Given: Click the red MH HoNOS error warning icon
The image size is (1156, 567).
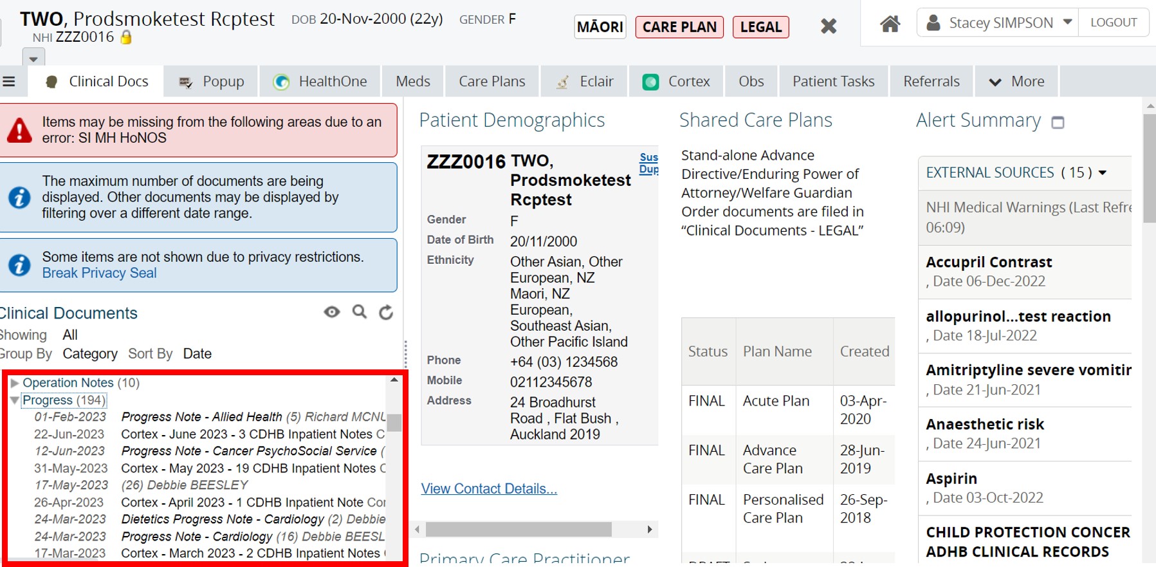Looking at the screenshot, I should coord(19,130).
